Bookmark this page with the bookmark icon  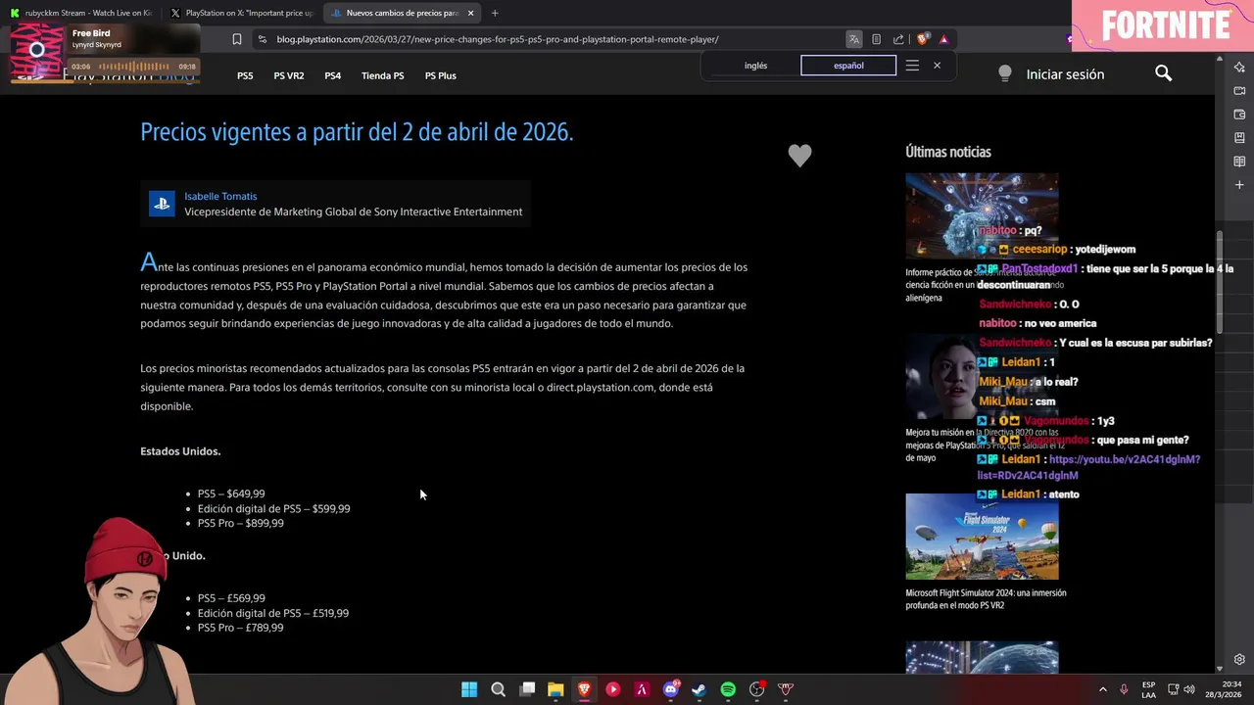[237, 39]
